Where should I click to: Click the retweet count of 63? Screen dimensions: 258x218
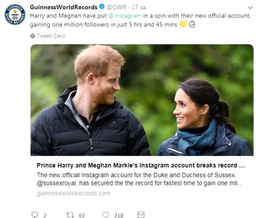click(81, 215)
